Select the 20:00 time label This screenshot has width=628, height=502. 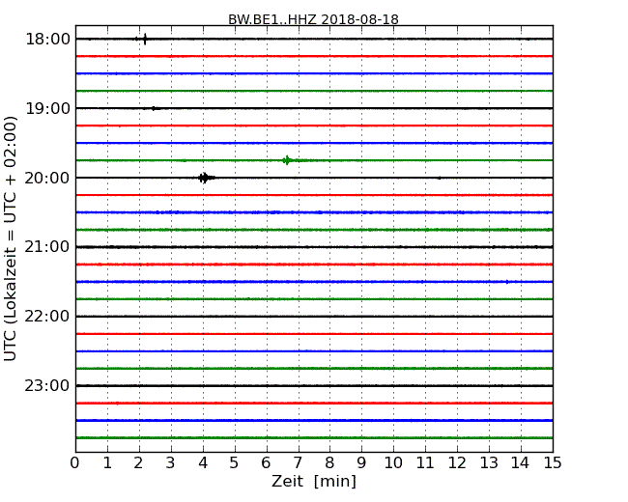(47, 178)
